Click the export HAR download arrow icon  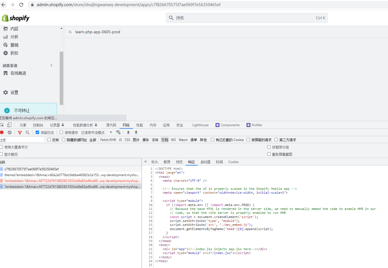[136, 132]
